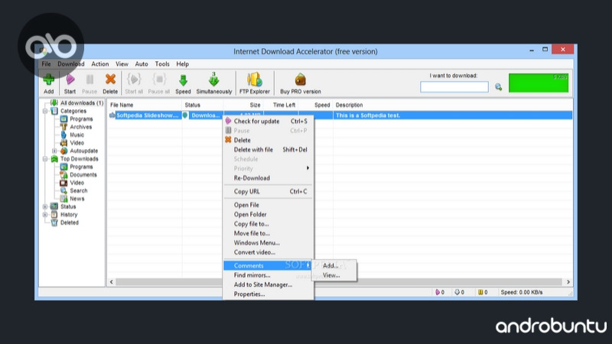The width and height of the screenshot is (612, 344).
Task: Click View... in the Comments submenu
Action: 334,275
